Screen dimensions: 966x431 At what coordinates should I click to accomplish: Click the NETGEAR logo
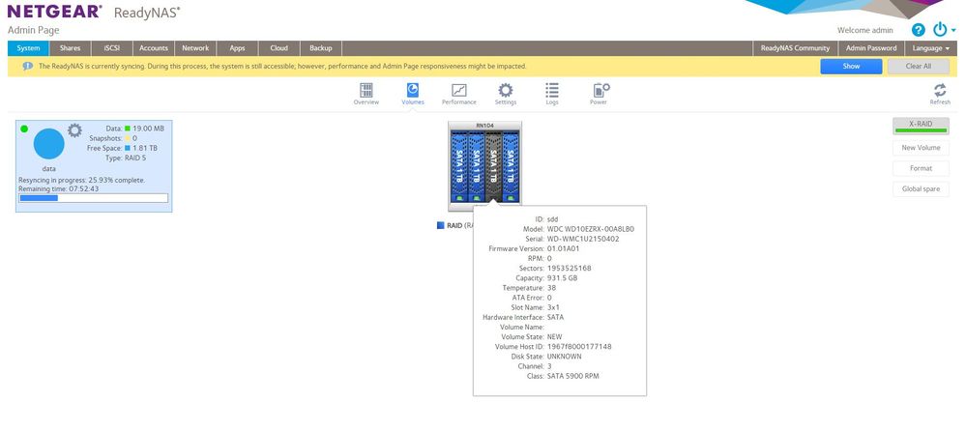click(x=54, y=12)
